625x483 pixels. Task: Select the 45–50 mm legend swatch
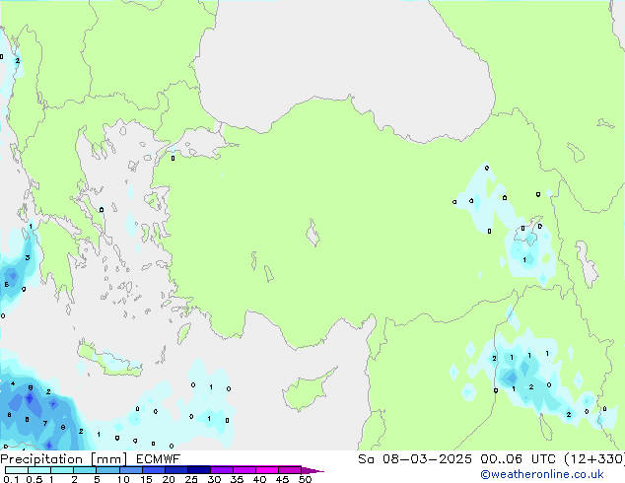[x=290, y=470]
